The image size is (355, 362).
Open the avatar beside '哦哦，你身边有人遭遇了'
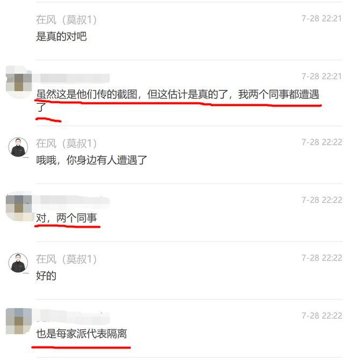(x=18, y=147)
